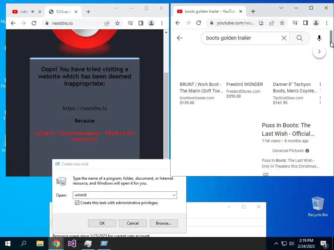Open profile icon in YouTube Chrome window
Screen dimensions: 334x250
(316, 23)
